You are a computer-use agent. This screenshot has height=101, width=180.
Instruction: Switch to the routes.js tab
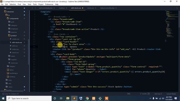point(62,8)
